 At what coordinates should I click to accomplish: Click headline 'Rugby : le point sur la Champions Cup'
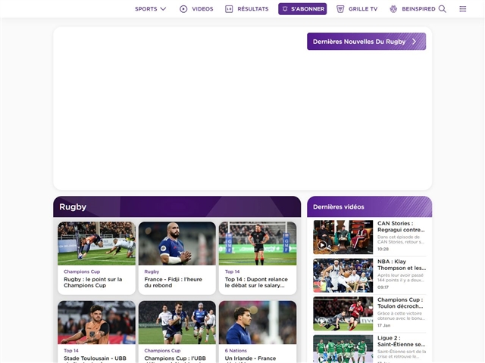pyautogui.click(x=92, y=282)
